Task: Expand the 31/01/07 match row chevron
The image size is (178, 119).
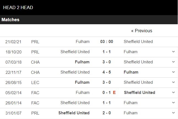Action: (x=173, y=113)
